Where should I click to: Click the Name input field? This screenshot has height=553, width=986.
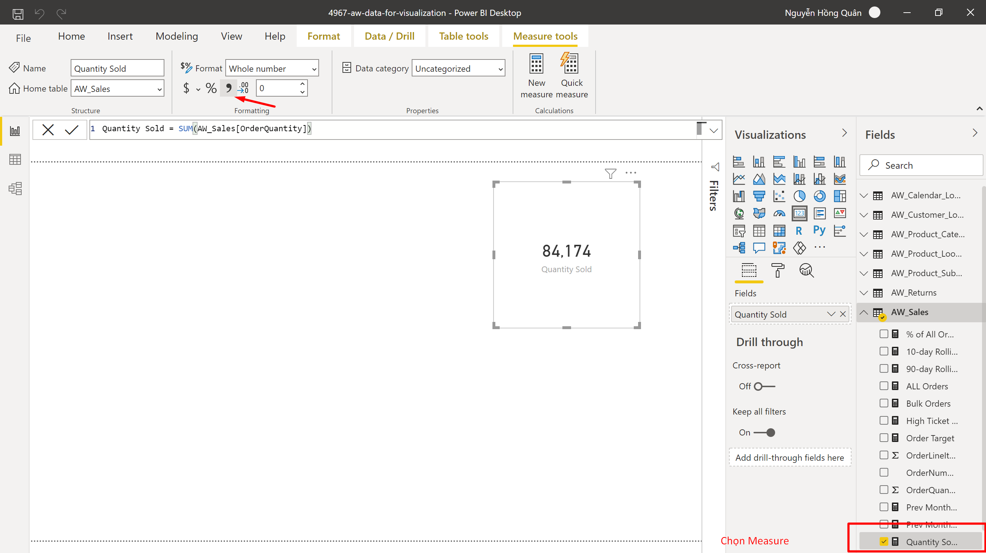(x=118, y=68)
